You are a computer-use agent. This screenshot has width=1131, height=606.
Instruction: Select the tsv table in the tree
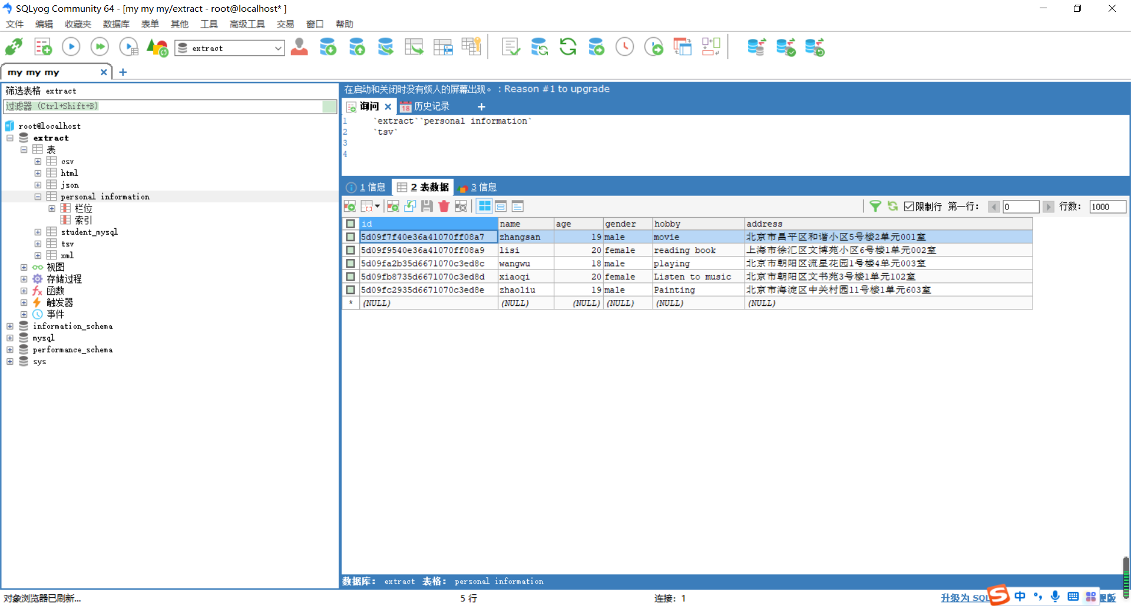(x=68, y=244)
